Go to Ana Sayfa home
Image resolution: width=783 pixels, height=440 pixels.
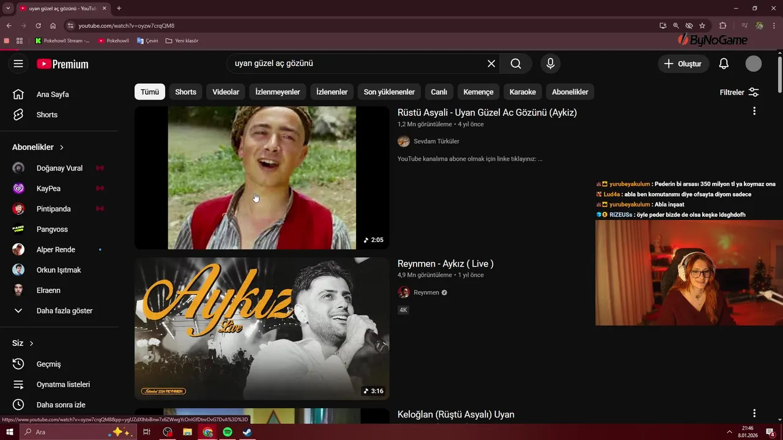click(x=53, y=94)
